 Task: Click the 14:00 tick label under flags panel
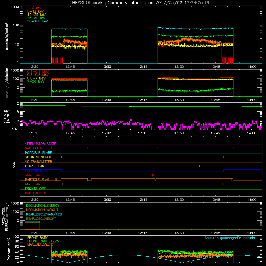(252, 199)
